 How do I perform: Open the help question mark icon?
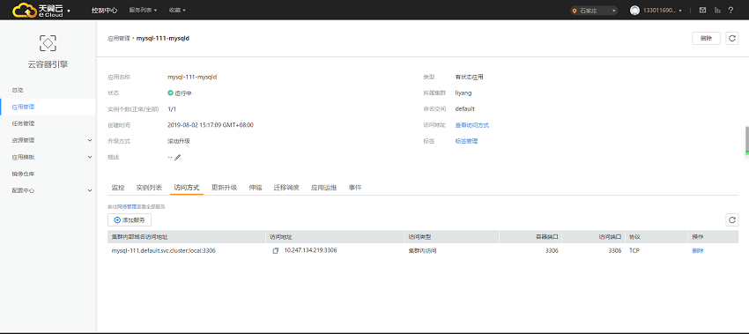pos(730,10)
